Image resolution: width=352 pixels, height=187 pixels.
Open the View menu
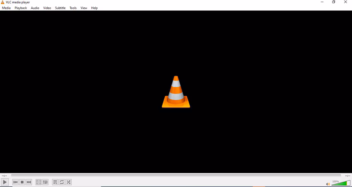tap(84, 8)
